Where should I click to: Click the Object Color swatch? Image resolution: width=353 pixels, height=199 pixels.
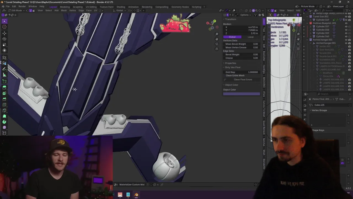pos(242,94)
